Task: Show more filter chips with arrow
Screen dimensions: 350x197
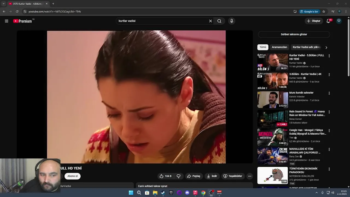Action: pos(326,48)
